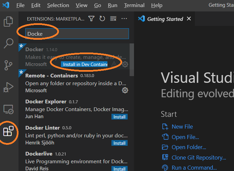Click the Clone Git Repository... link
The width and height of the screenshot is (234, 171).
tap(199, 158)
